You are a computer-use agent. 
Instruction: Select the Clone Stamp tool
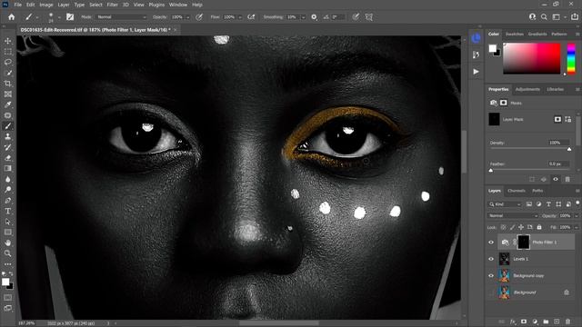pyautogui.click(x=8, y=136)
